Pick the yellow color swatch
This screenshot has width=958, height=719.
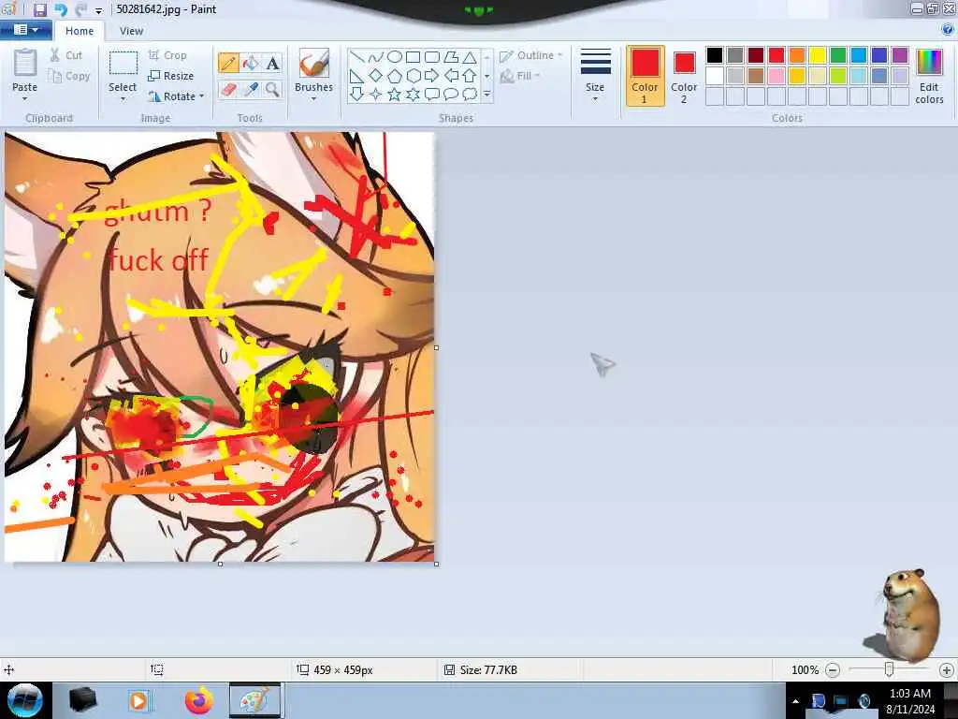point(818,55)
